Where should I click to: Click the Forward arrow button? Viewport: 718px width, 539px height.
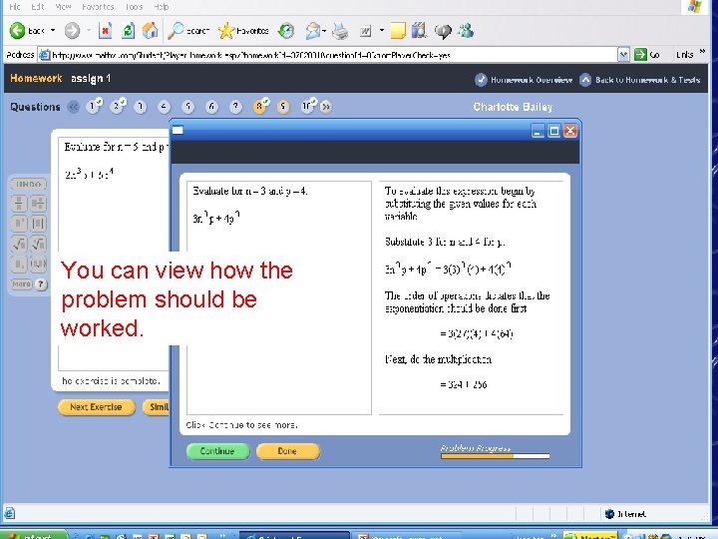point(72,31)
